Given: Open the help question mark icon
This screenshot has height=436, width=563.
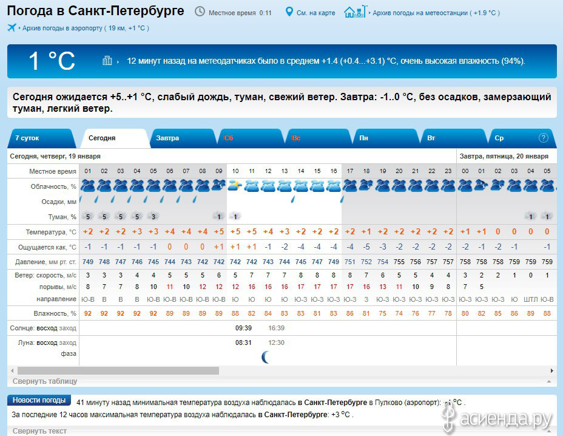Looking at the screenshot, I should click(543, 138).
